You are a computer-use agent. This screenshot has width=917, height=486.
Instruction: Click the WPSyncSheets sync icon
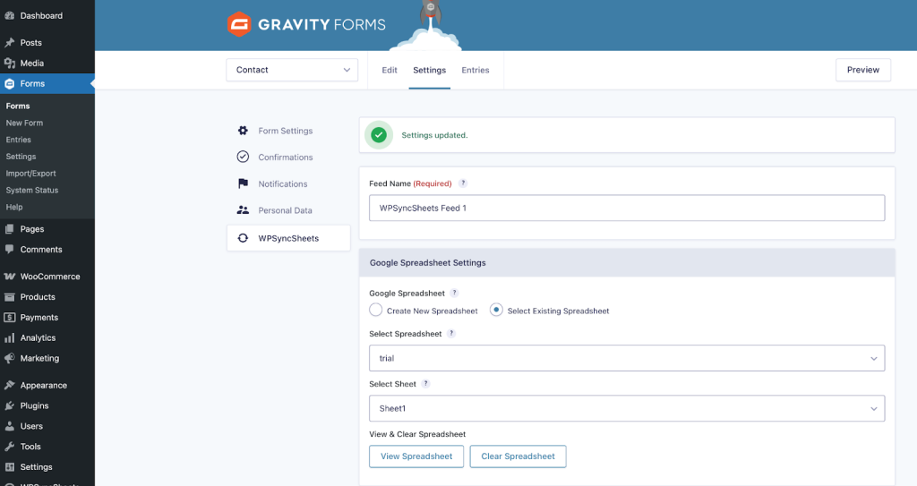243,238
